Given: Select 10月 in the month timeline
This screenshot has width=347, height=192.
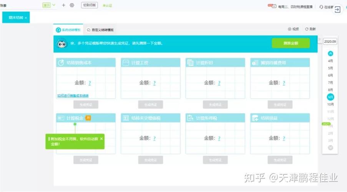Looking at the screenshot, I should (330, 104).
